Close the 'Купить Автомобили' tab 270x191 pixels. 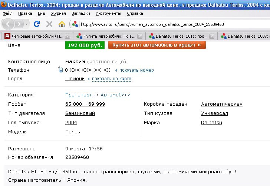tap(140, 36)
